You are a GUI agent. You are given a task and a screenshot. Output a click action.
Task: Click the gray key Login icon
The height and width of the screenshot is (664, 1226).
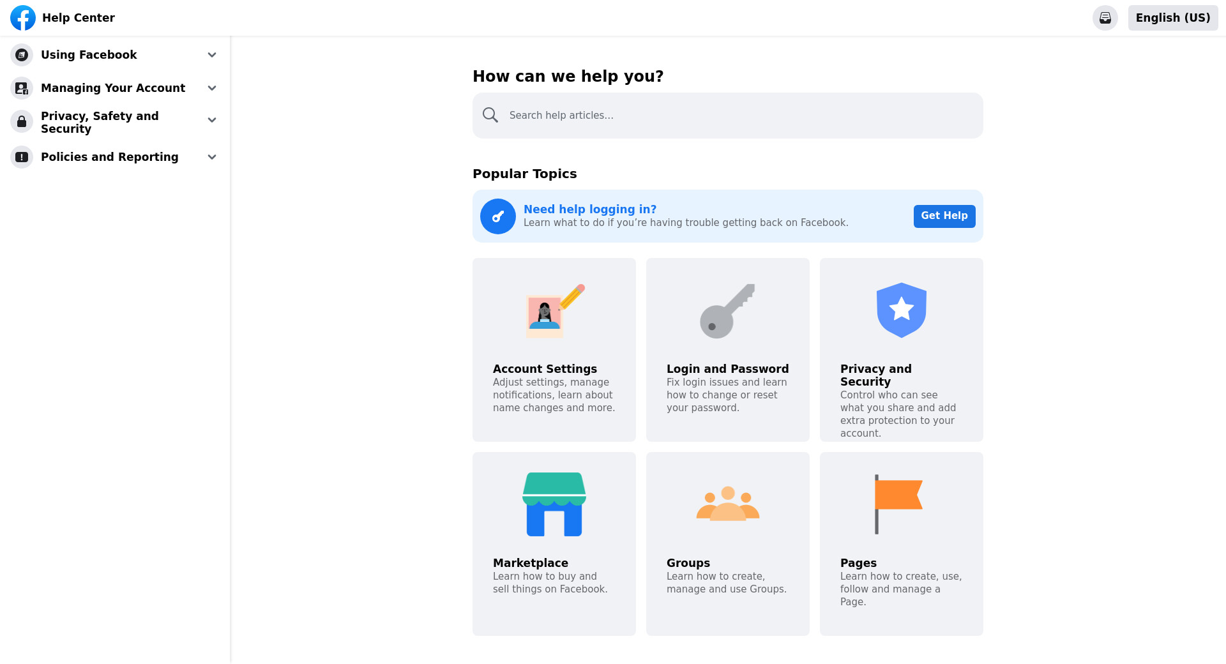pyautogui.click(x=727, y=311)
